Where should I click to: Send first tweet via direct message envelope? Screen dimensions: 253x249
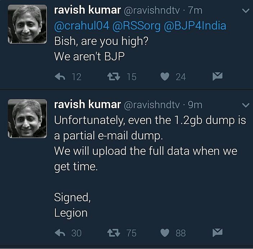point(217,76)
